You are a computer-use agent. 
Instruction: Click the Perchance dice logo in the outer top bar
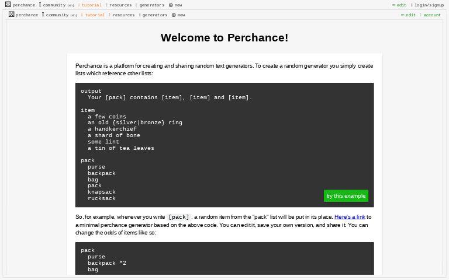coord(8,5)
